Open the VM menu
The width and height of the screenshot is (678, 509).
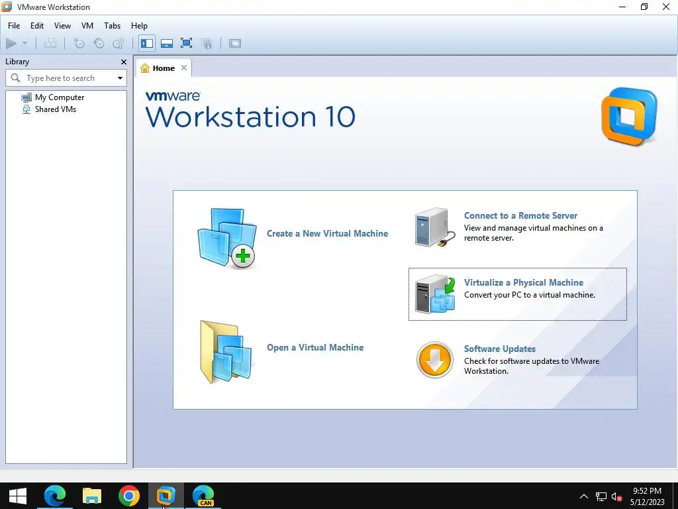pyautogui.click(x=87, y=26)
